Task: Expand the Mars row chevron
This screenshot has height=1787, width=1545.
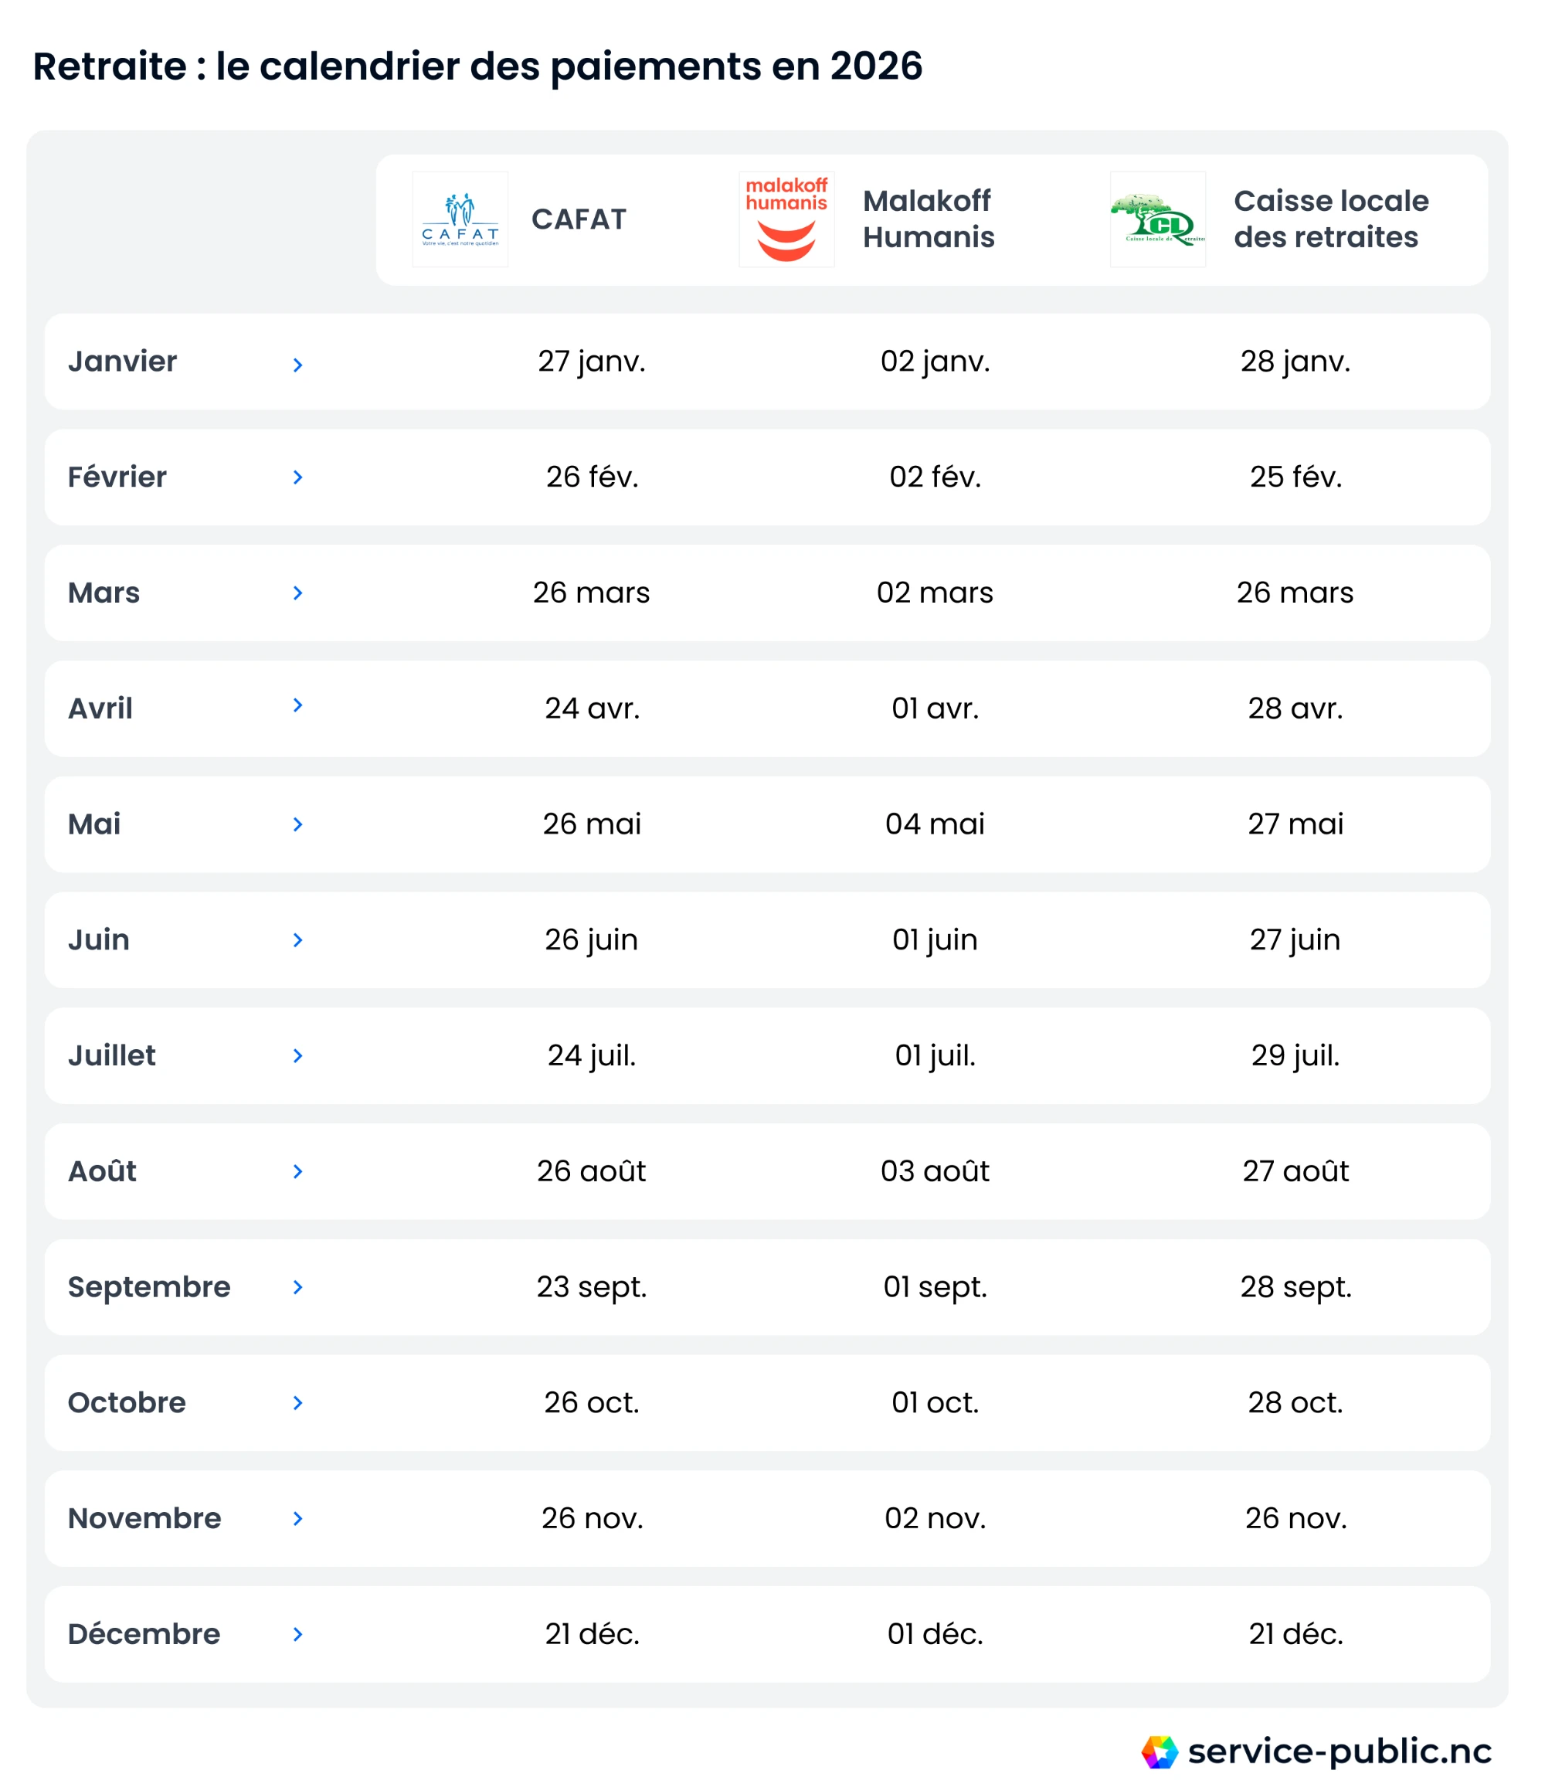Action: (297, 593)
